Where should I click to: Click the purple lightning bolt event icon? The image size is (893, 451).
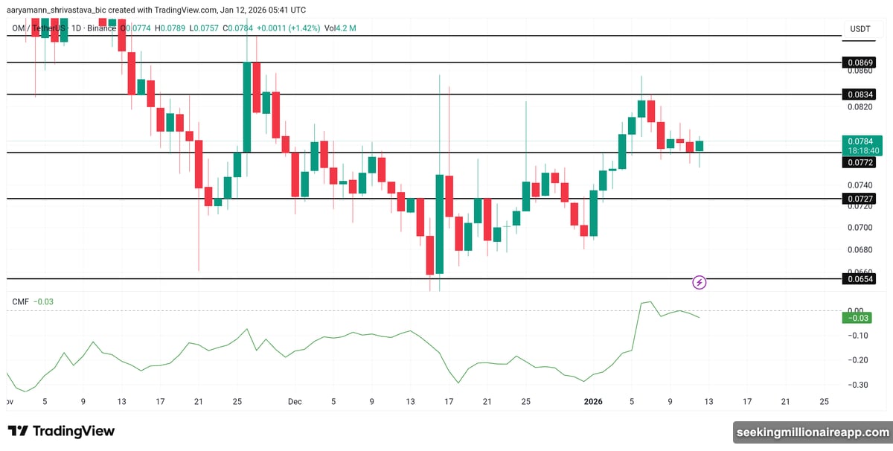pos(700,282)
